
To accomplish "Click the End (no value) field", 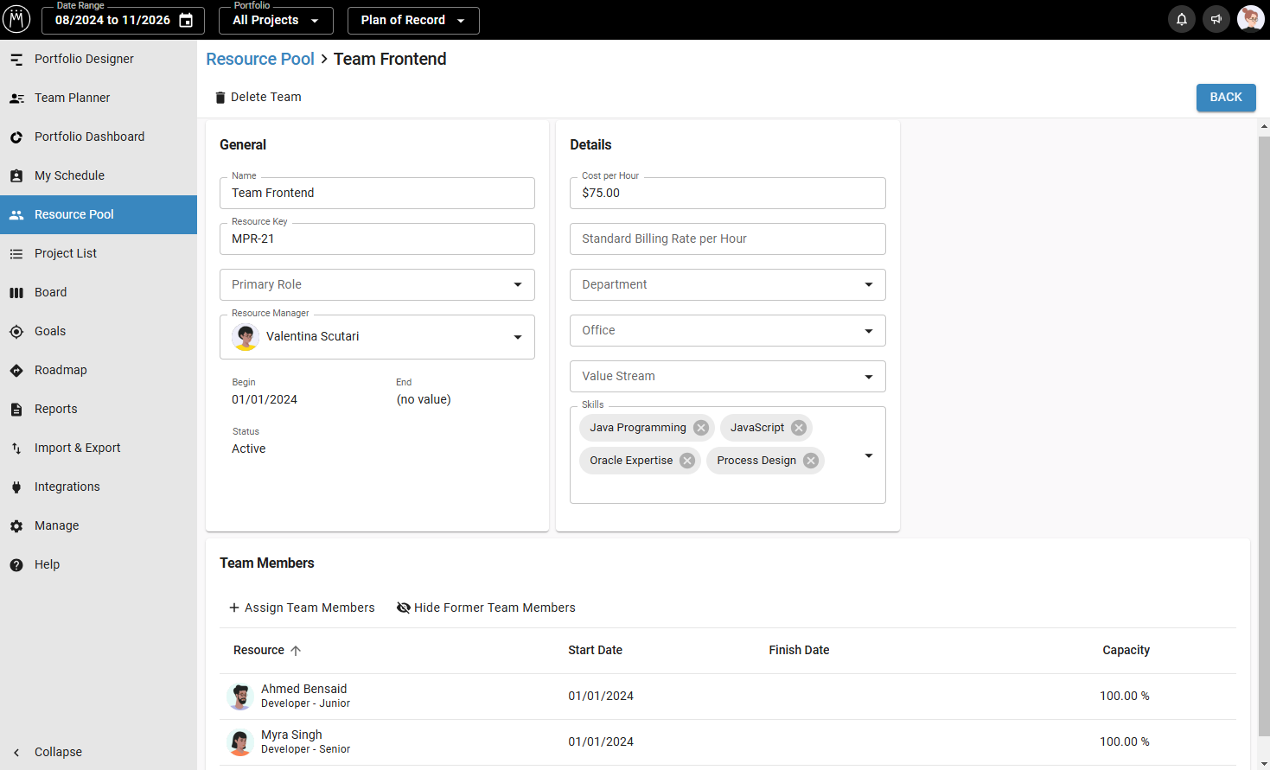I will pyautogui.click(x=424, y=399).
